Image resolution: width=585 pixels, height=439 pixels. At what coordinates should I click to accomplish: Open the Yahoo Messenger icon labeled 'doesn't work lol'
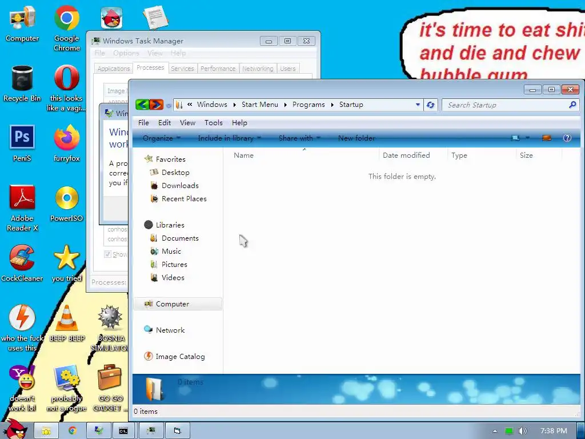pos(22,388)
